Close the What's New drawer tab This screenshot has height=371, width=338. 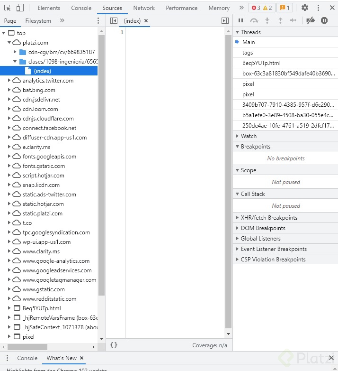tap(82, 358)
